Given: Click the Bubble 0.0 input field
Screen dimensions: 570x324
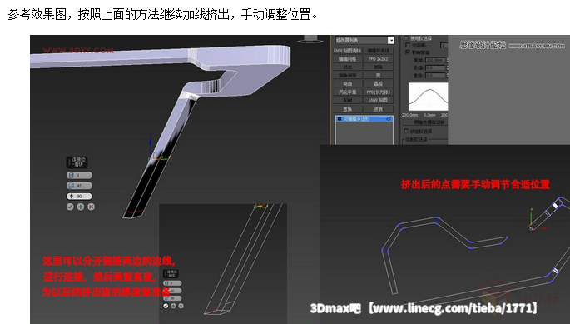Looking at the screenshot, I should click(435, 75).
